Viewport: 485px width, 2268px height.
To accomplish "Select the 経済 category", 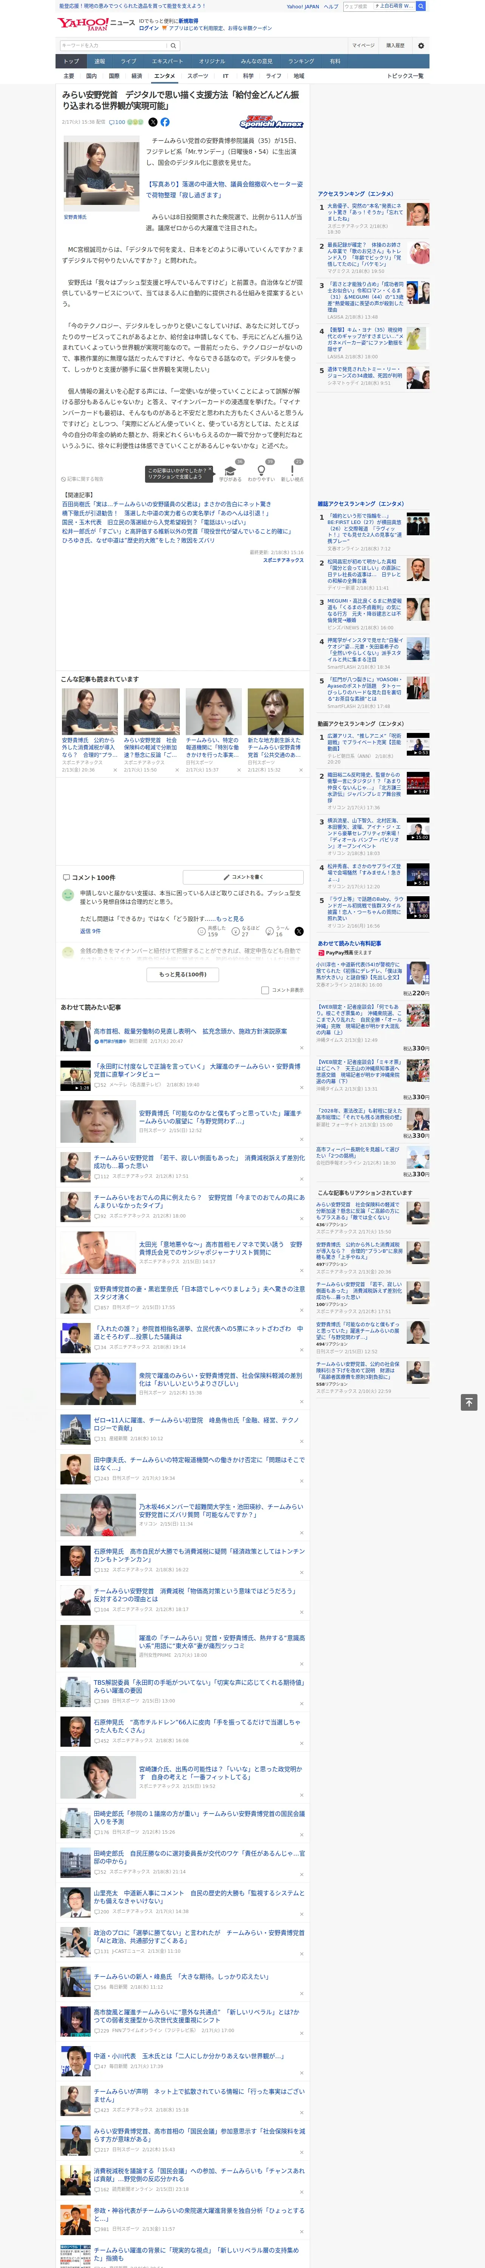I will coord(136,76).
